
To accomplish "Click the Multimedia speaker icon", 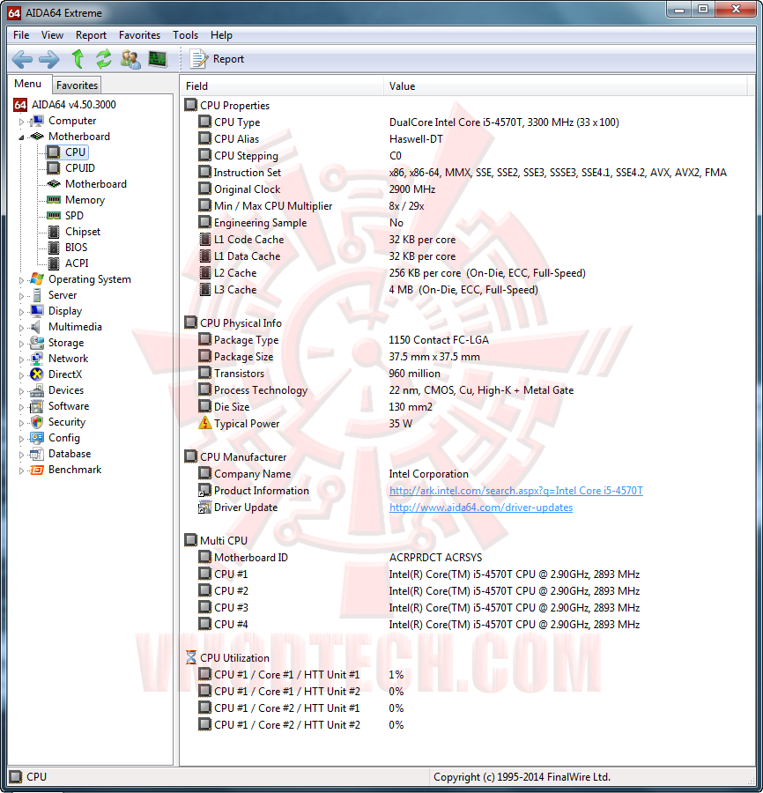I will (x=35, y=327).
